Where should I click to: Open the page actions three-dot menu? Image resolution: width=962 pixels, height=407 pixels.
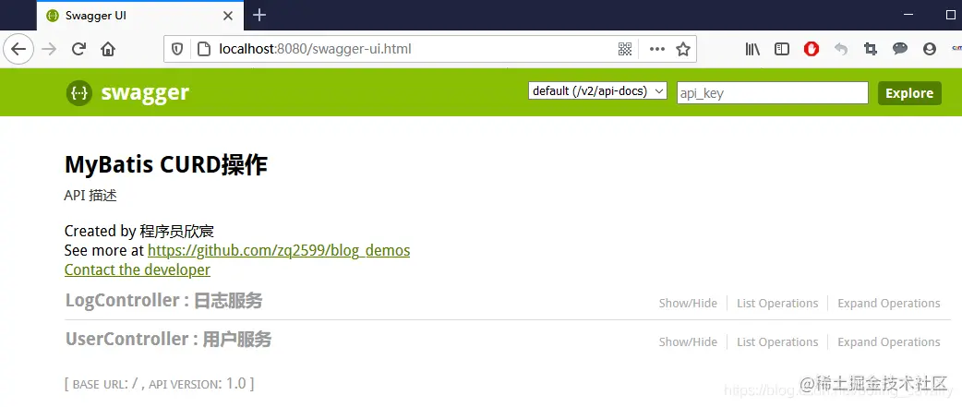coord(657,49)
